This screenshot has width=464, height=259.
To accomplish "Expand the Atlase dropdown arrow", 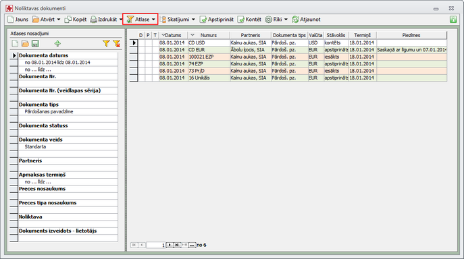I will [x=153, y=20].
